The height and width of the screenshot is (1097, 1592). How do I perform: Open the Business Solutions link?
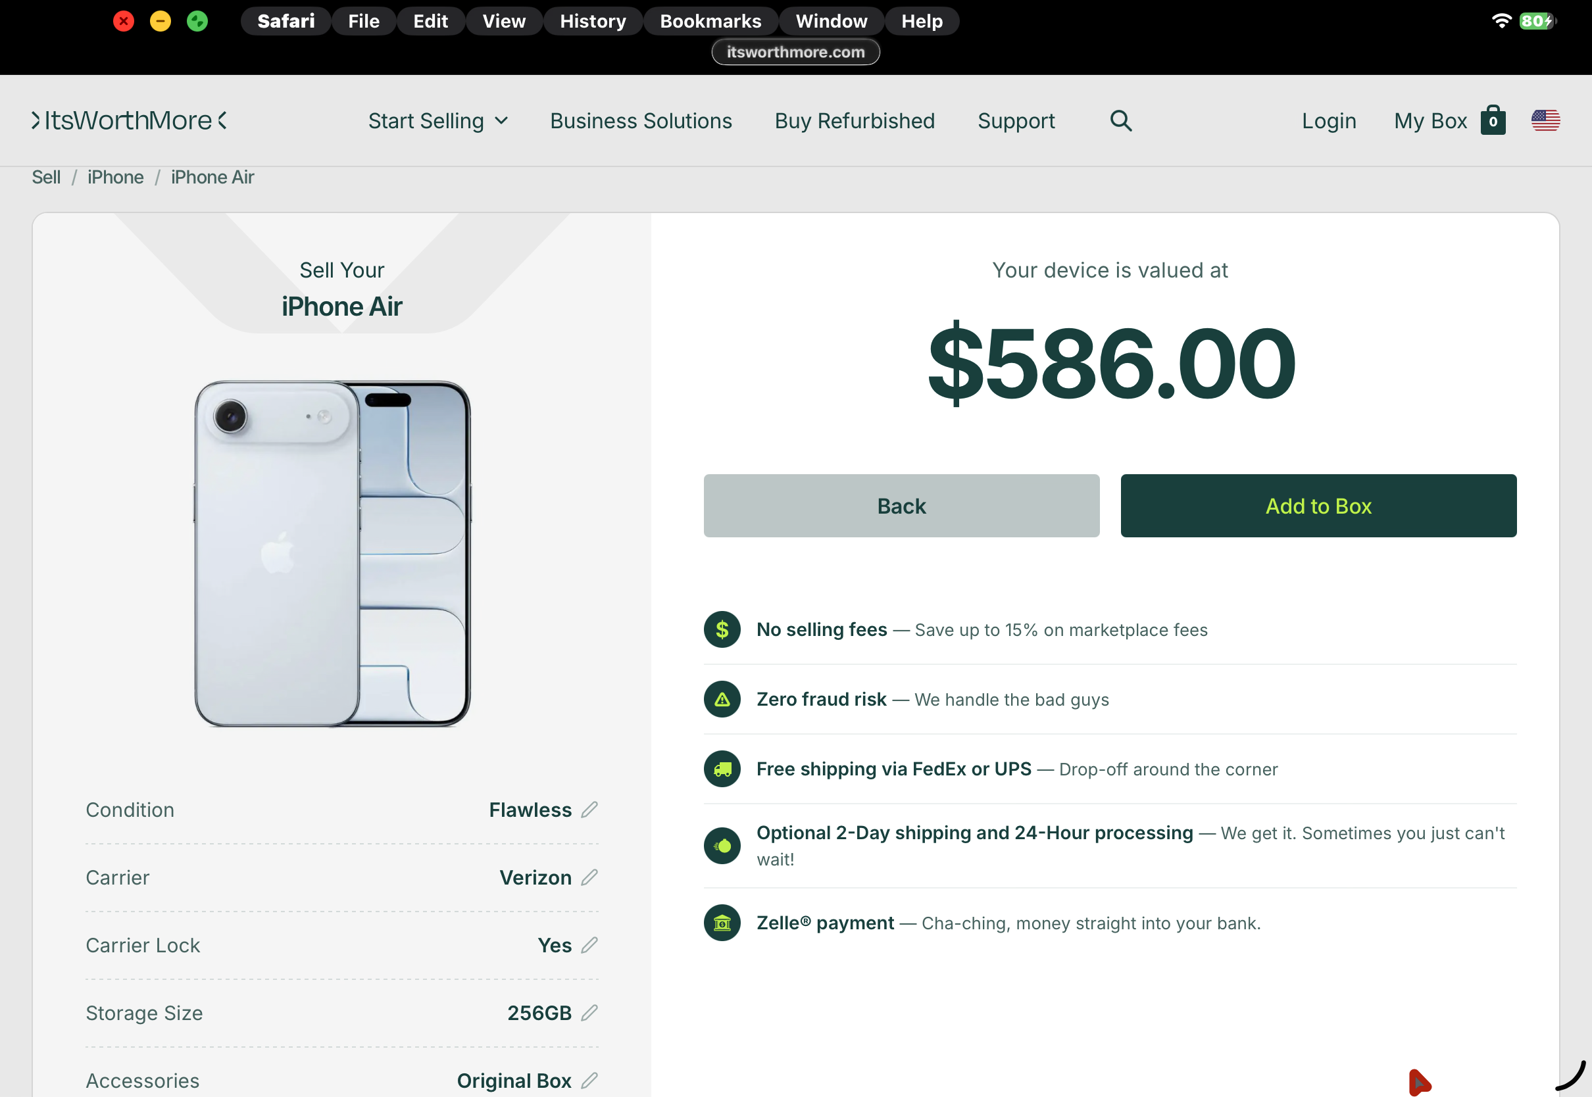(641, 121)
